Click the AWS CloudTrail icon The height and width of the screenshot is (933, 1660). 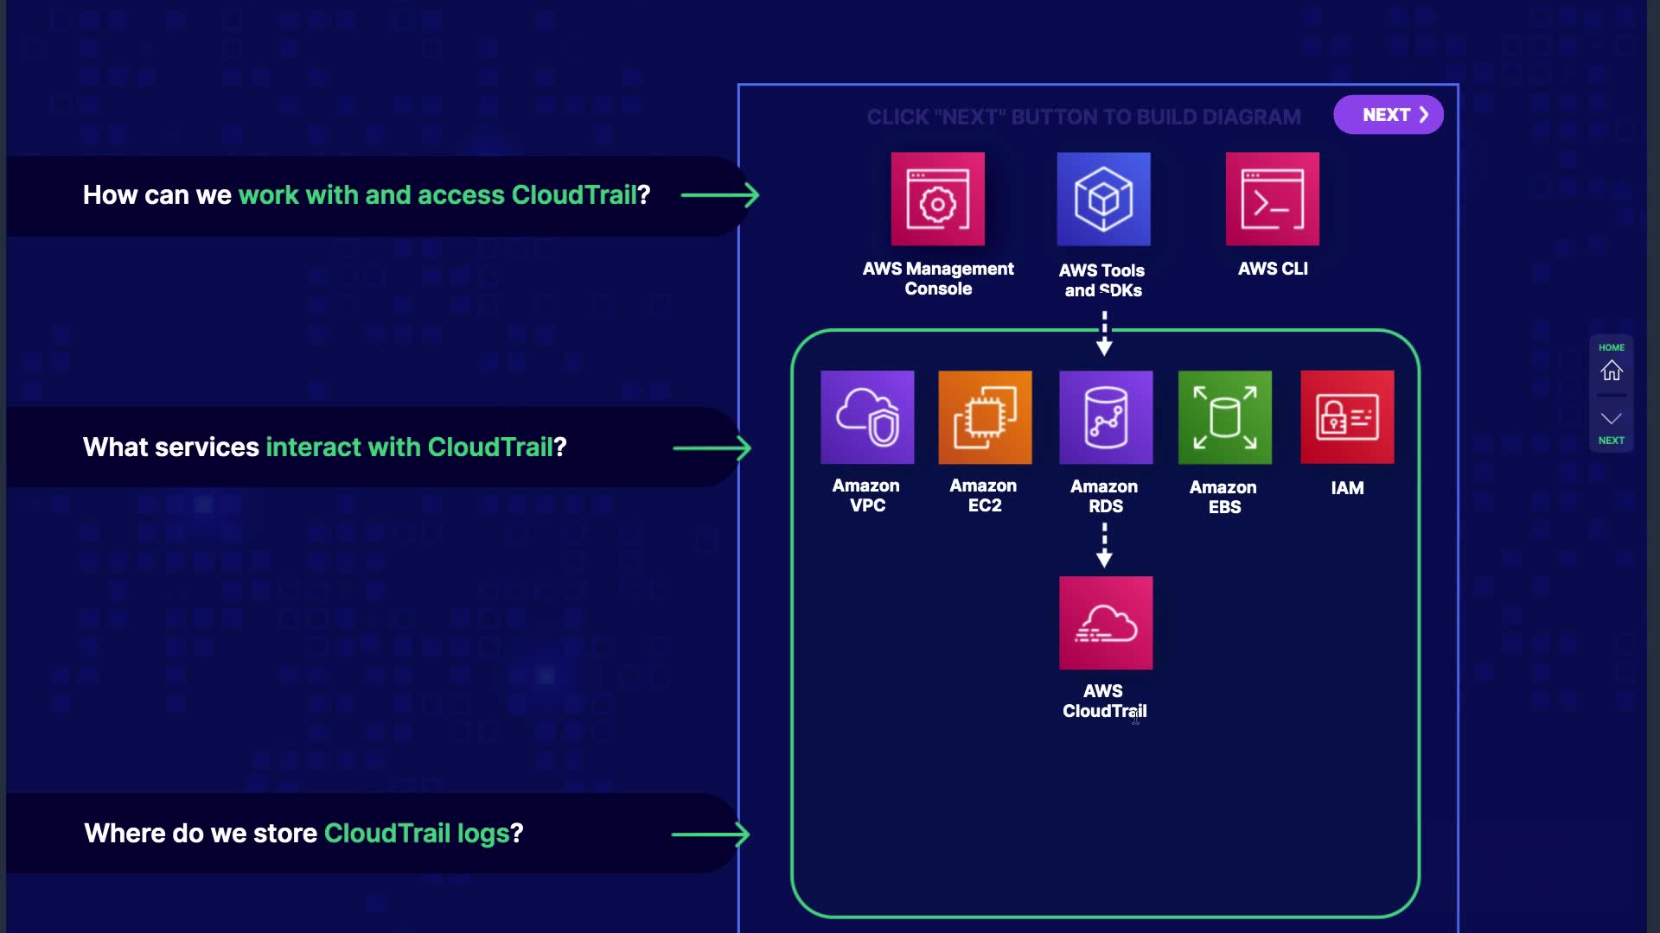[1105, 623]
